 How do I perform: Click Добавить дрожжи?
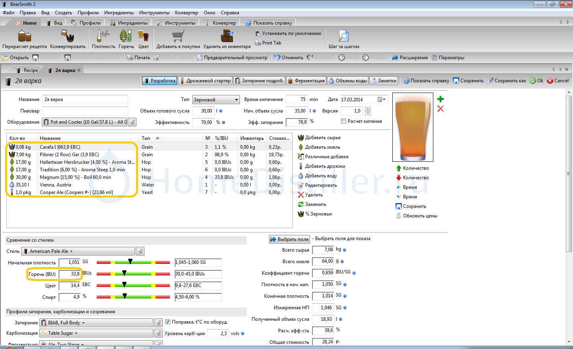pos(321,166)
